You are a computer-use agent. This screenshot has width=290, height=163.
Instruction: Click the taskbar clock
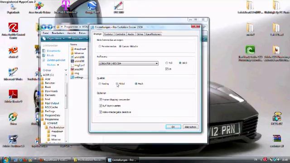point(285,160)
